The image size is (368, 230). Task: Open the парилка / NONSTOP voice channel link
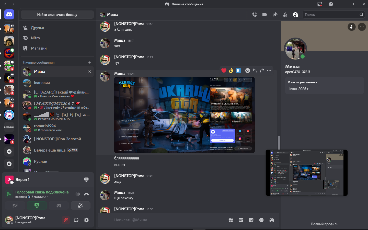point(31,197)
